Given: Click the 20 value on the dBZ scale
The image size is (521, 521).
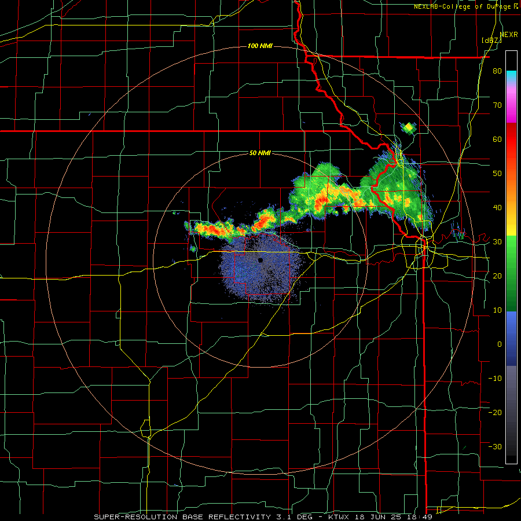Looking at the screenshot, I should pos(497,276).
